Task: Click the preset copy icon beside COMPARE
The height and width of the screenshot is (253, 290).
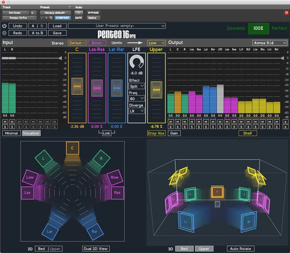Action: (51, 18)
